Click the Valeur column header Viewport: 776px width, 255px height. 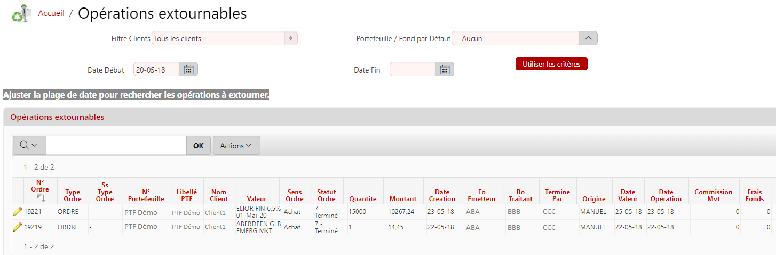point(257,199)
